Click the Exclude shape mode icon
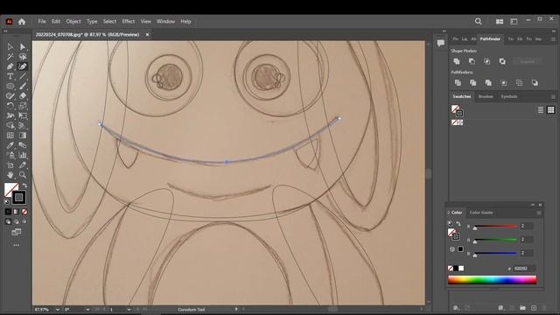Image resolution: width=560 pixels, height=315 pixels. point(502,61)
